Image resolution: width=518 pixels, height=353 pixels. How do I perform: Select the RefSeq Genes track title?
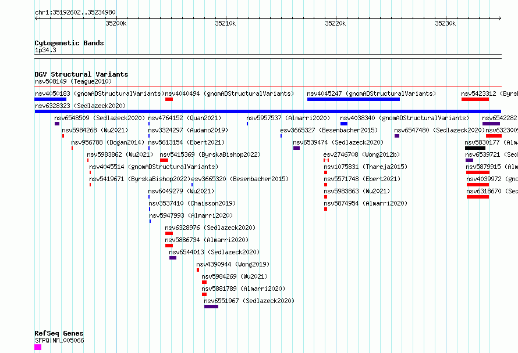[59, 333]
